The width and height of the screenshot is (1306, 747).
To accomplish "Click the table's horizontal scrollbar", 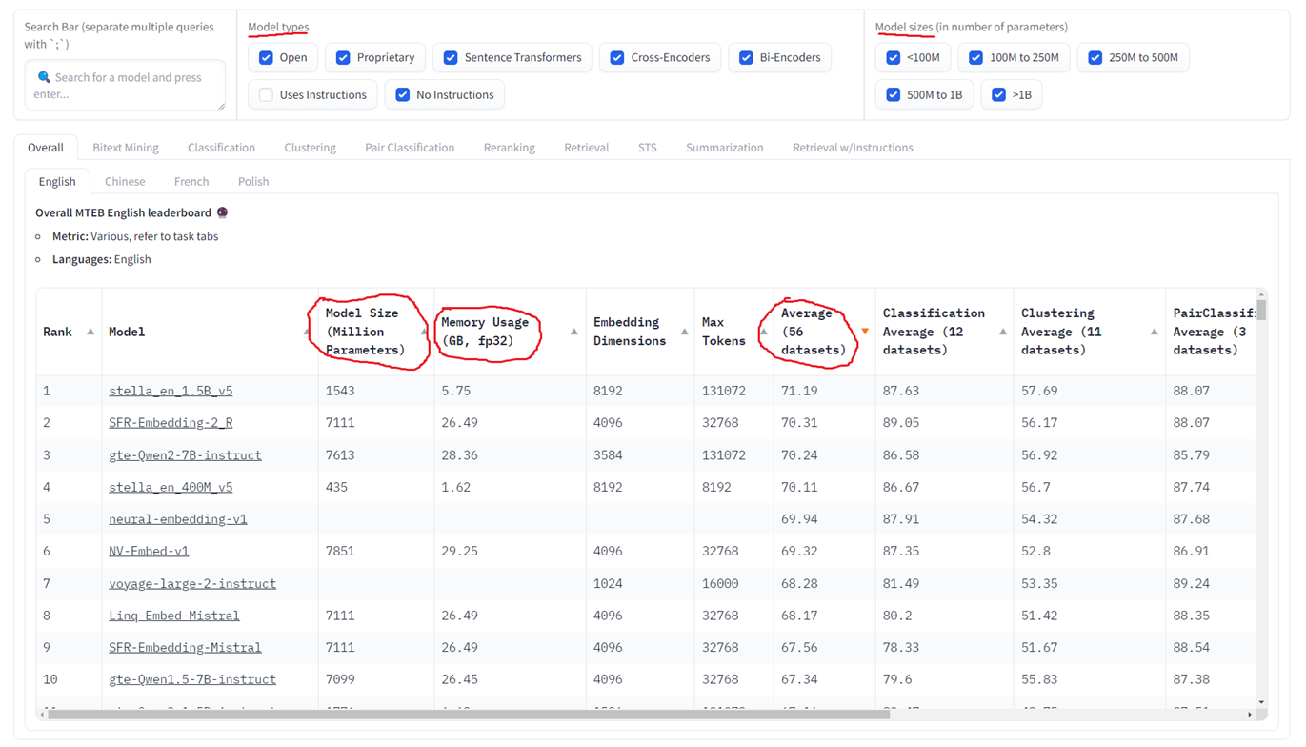I will click(467, 714).
